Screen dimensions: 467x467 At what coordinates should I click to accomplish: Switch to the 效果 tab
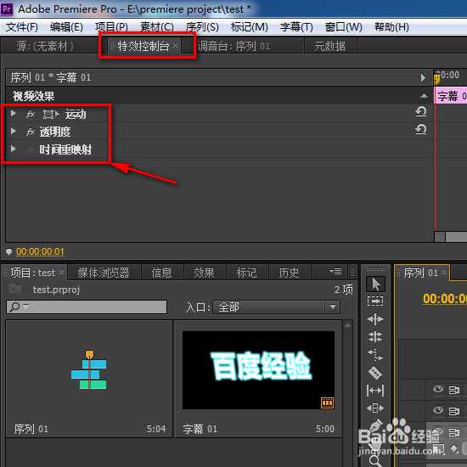204,273
